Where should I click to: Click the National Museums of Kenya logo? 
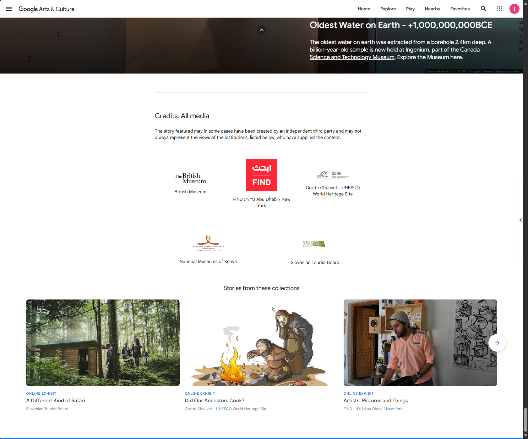pos(208,244)
